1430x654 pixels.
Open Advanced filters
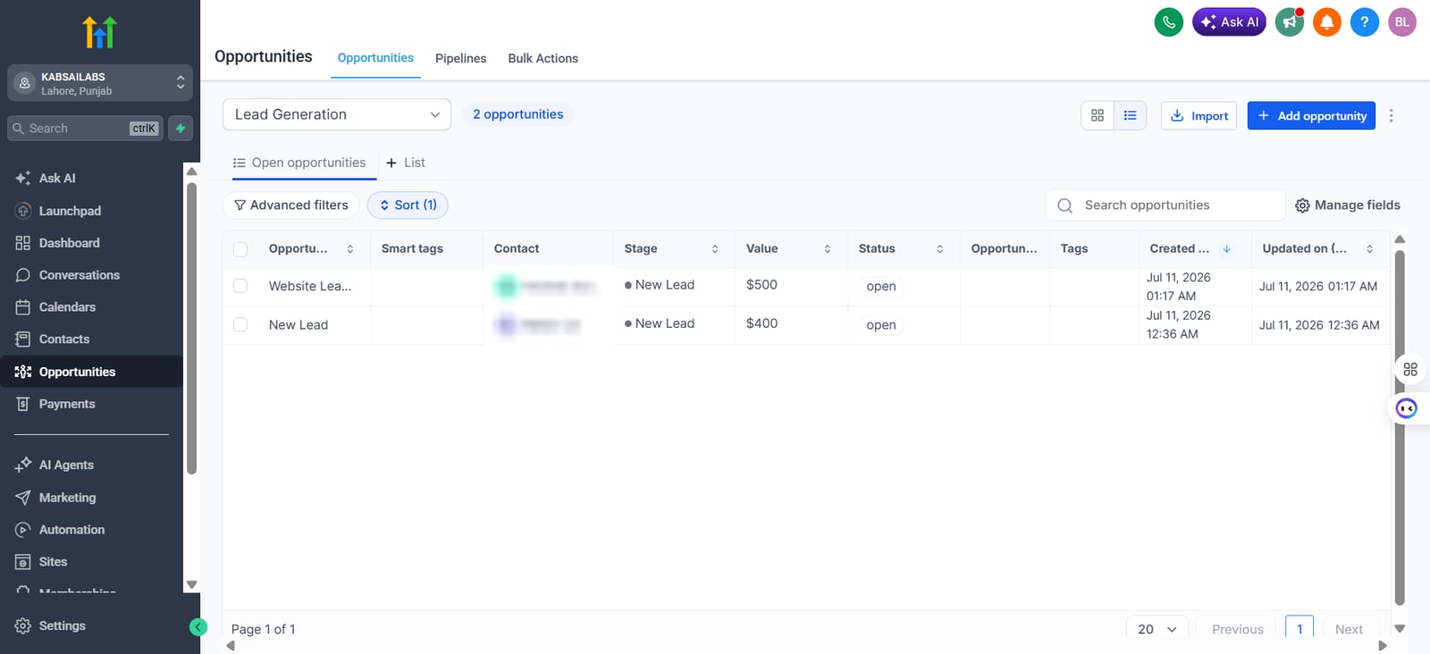[291, 205]
